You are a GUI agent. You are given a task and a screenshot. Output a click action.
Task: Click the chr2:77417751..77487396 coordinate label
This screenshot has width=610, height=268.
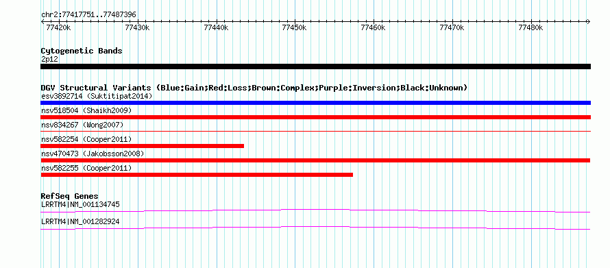click(88, 15)
